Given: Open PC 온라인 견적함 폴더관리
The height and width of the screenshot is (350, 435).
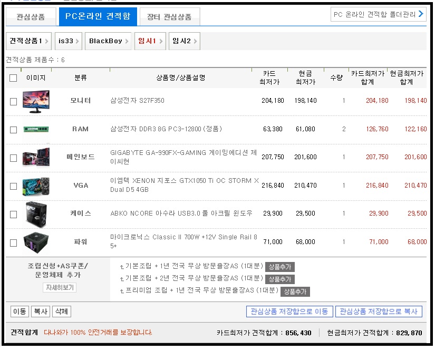Looking at the screenshot, I should tap(379, 13).
